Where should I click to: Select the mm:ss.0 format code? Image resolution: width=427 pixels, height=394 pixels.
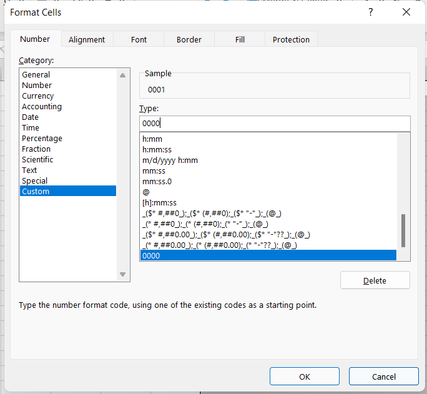pyautogui.click(x=268, y=181)
